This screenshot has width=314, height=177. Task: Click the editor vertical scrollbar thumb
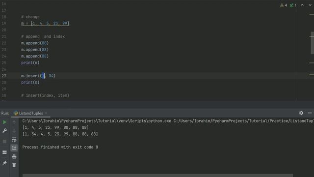pos(312,43)
